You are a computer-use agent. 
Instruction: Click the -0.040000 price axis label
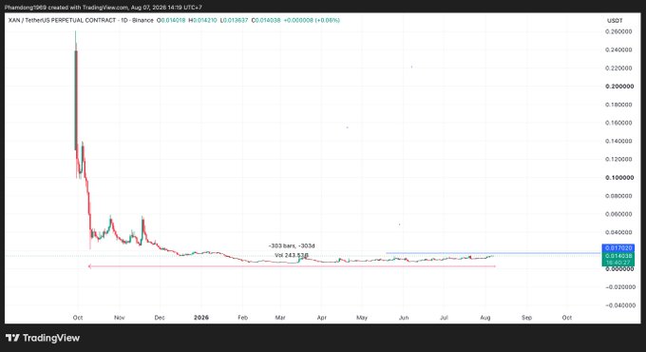click(619, 305)
